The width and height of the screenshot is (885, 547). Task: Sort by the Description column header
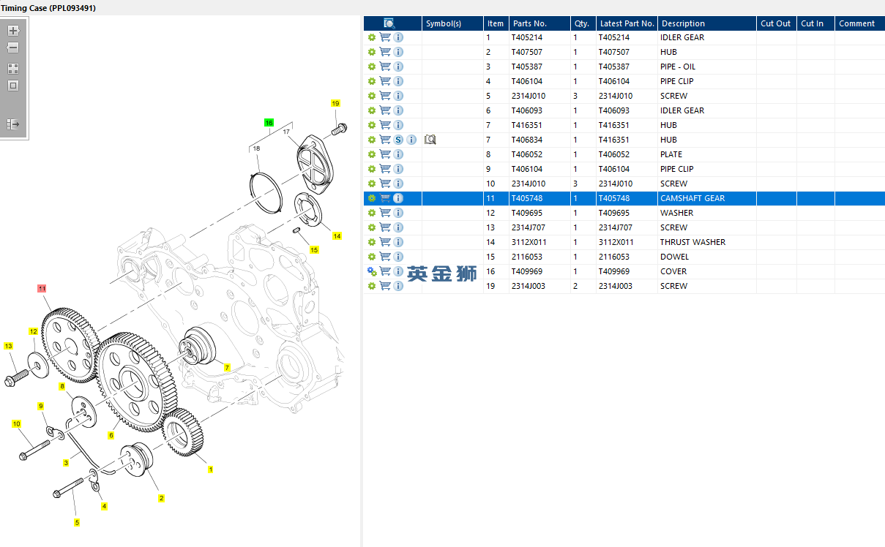click(x=706, y=23)
